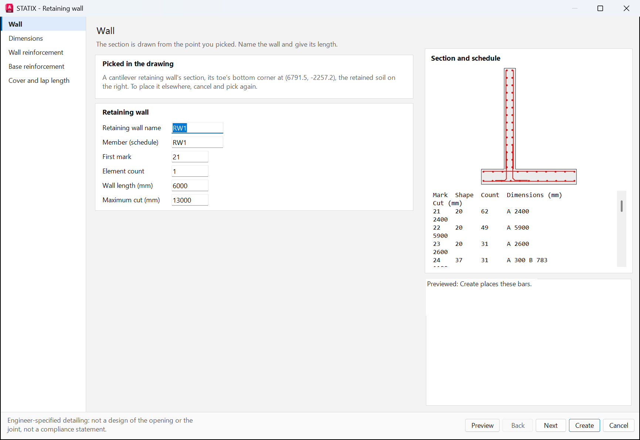The width and height of the screenshot is (640, 440).
Task: Select schedule row mark 24 shape 37
Action: click(490, 260)
